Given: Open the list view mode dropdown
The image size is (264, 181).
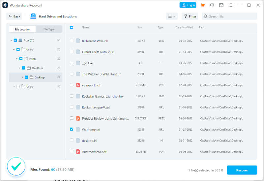Looking at the screenshot, I should point(171,16).
